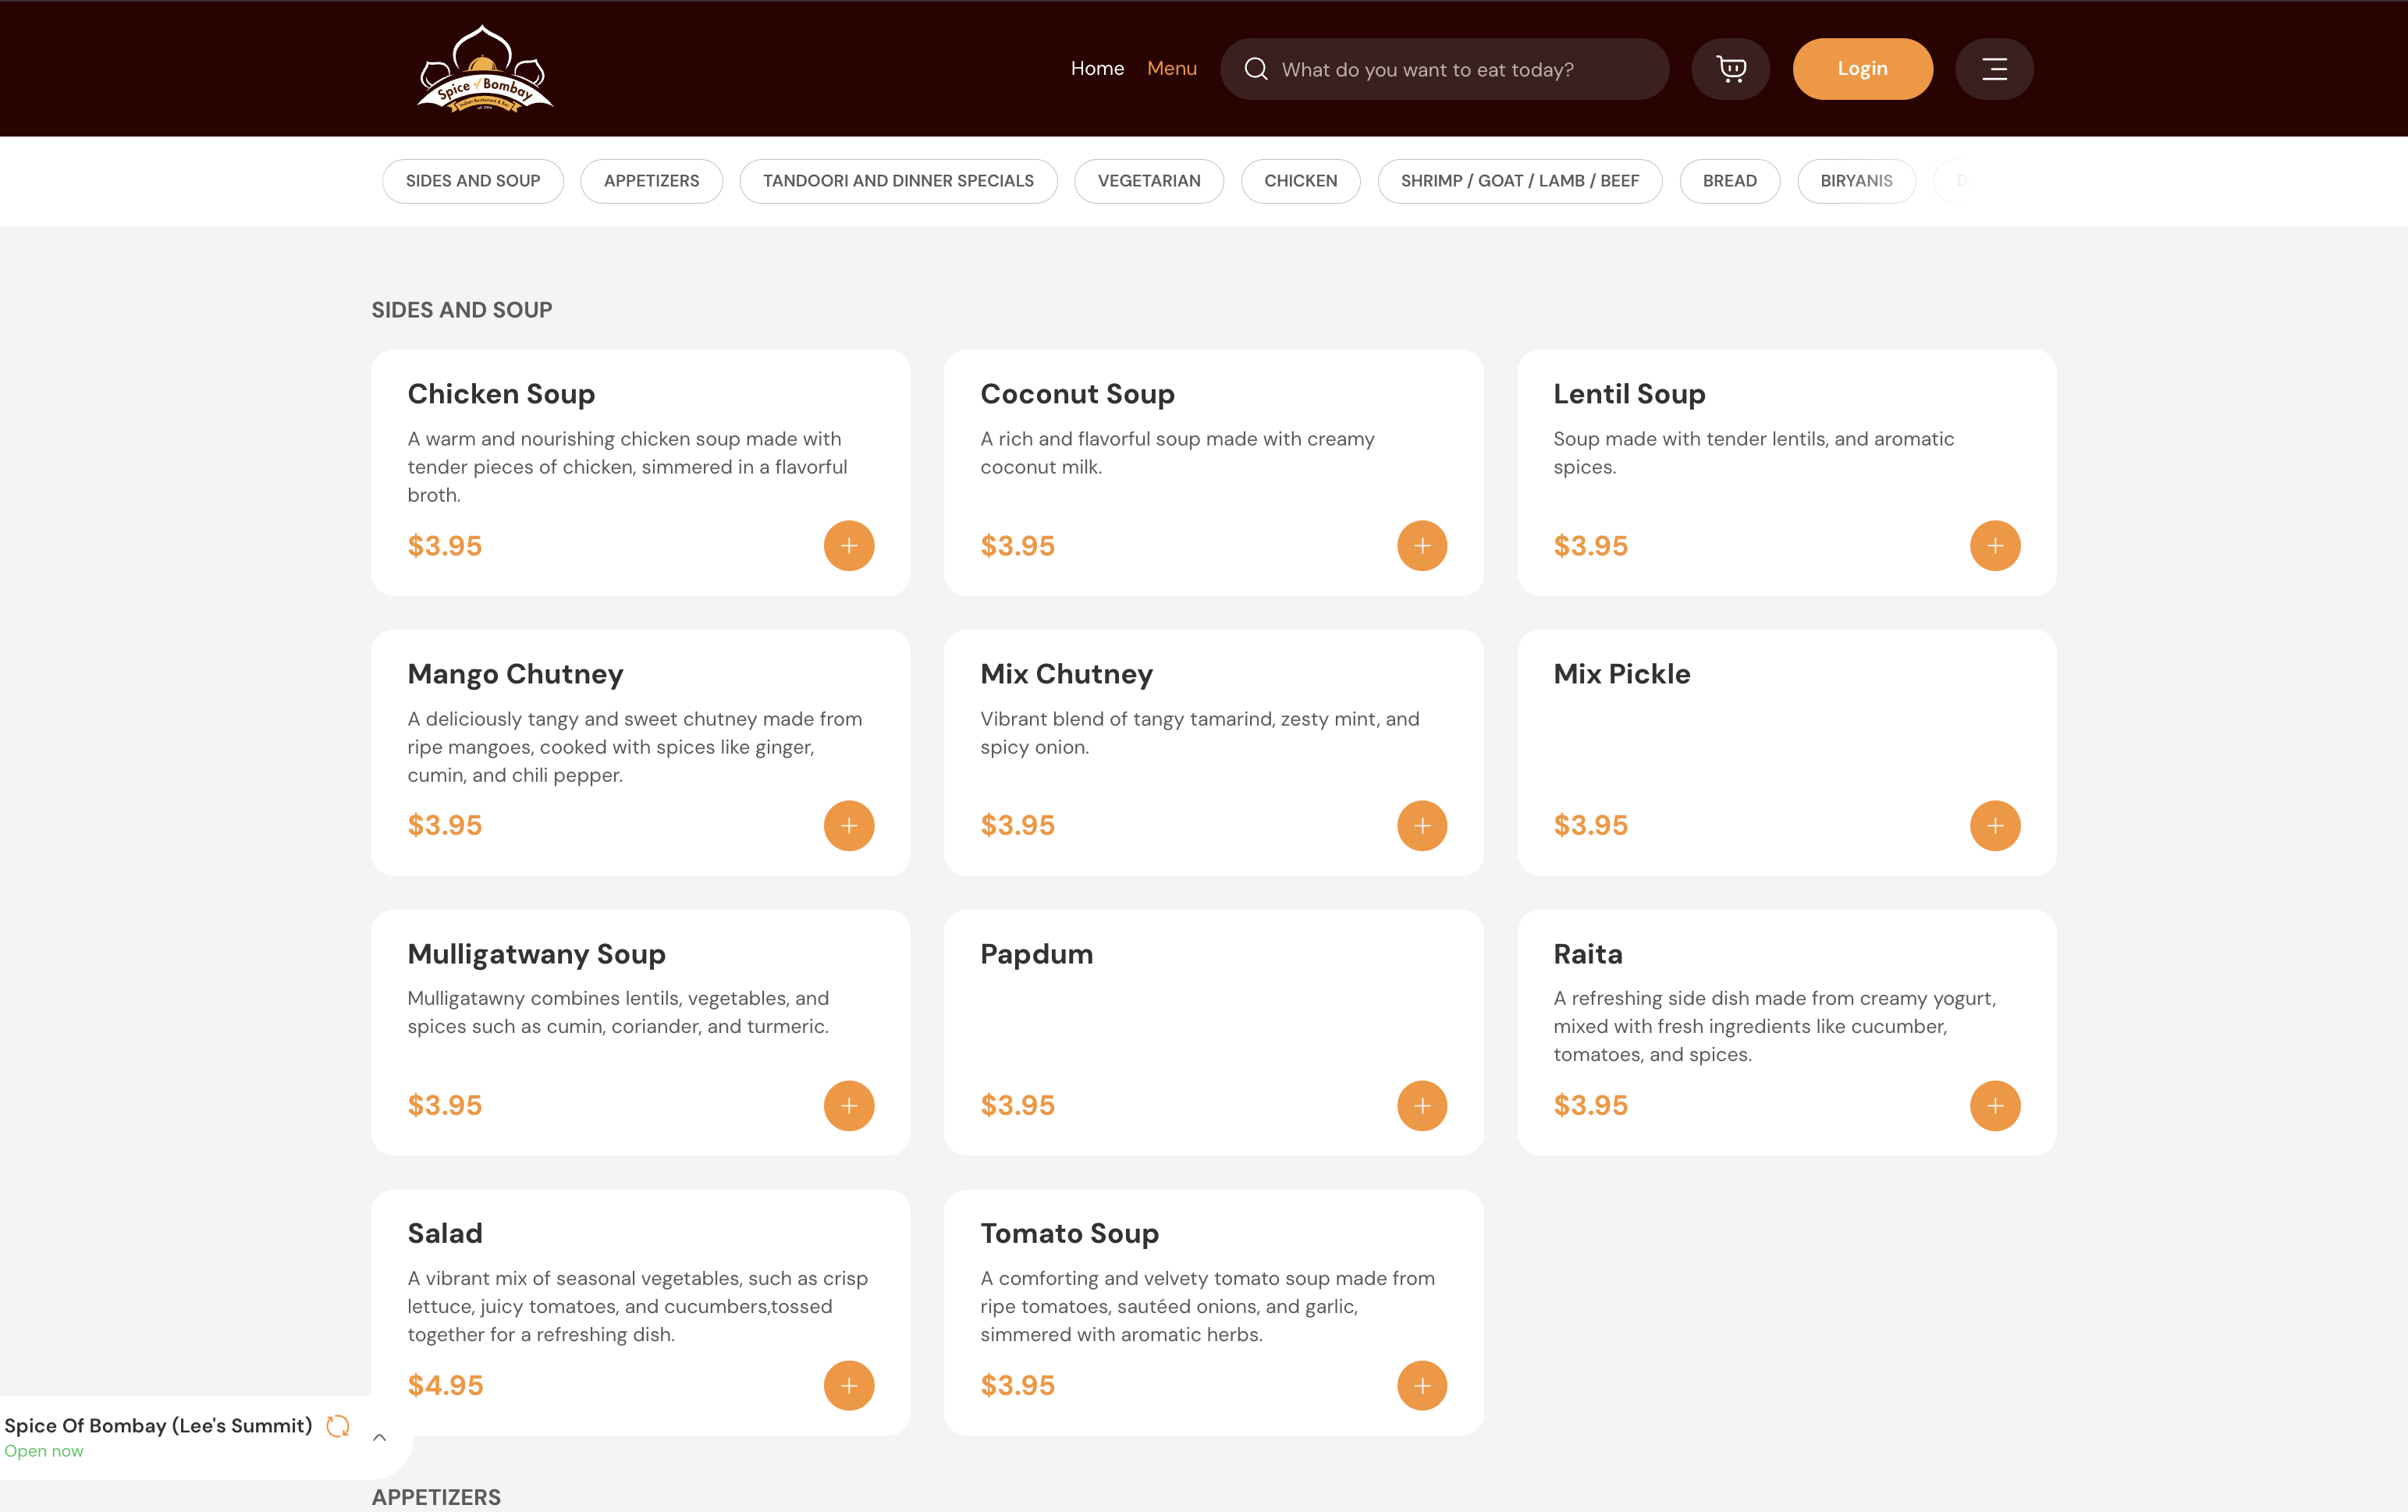Select the Tandoori and Dinner Specials category
The height and width of the screenshot is (1512, 2408).
(x=897, y=181)
